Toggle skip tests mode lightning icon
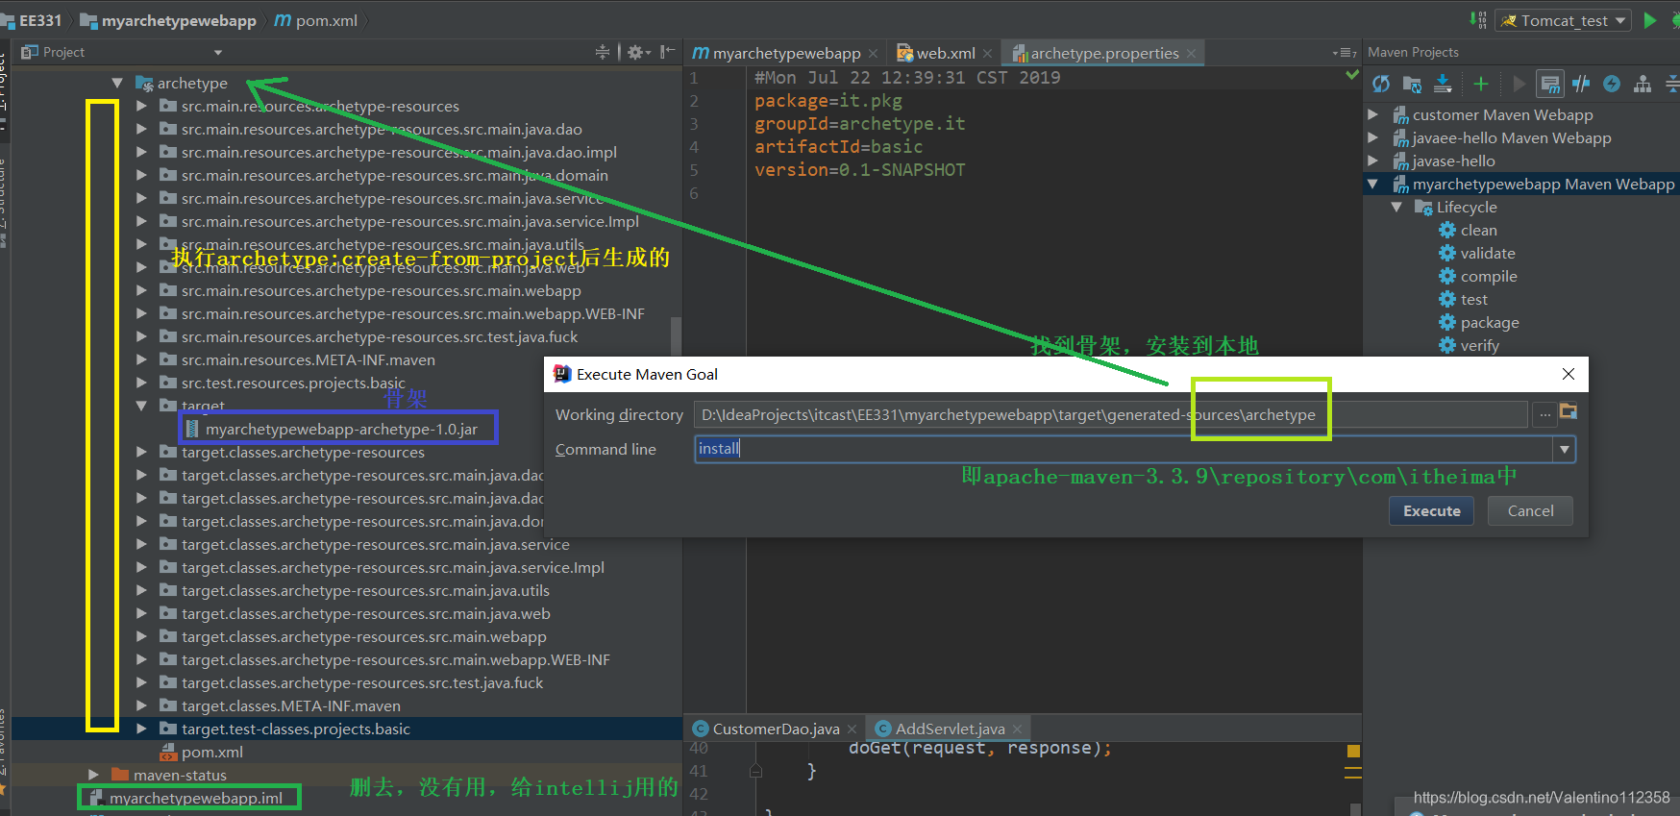The image size is (1680, 816). point(1612,85)
